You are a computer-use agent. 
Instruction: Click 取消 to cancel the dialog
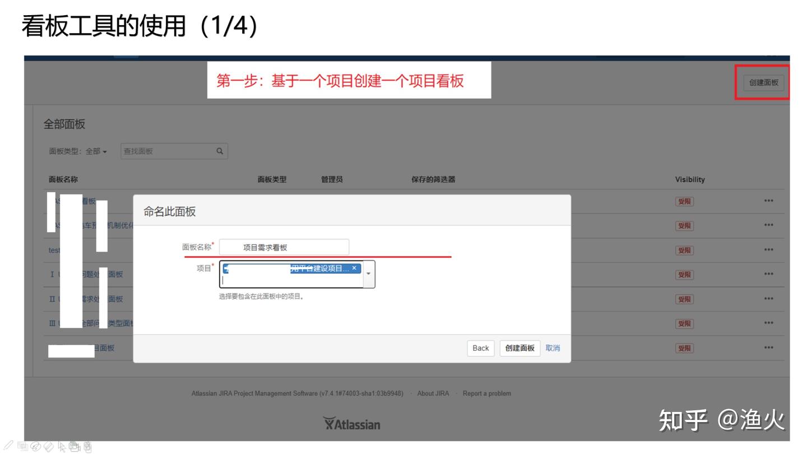coord(553,348)
